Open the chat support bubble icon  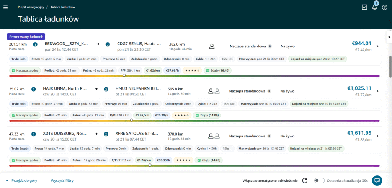(377, 180)
